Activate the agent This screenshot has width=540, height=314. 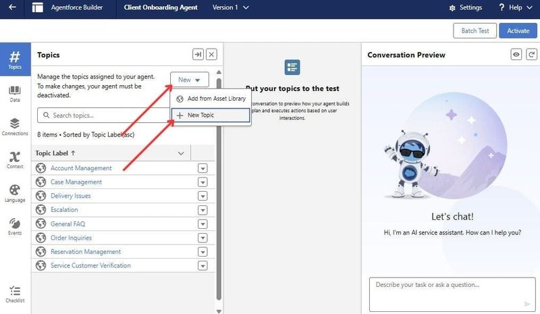tap(518, 30)
